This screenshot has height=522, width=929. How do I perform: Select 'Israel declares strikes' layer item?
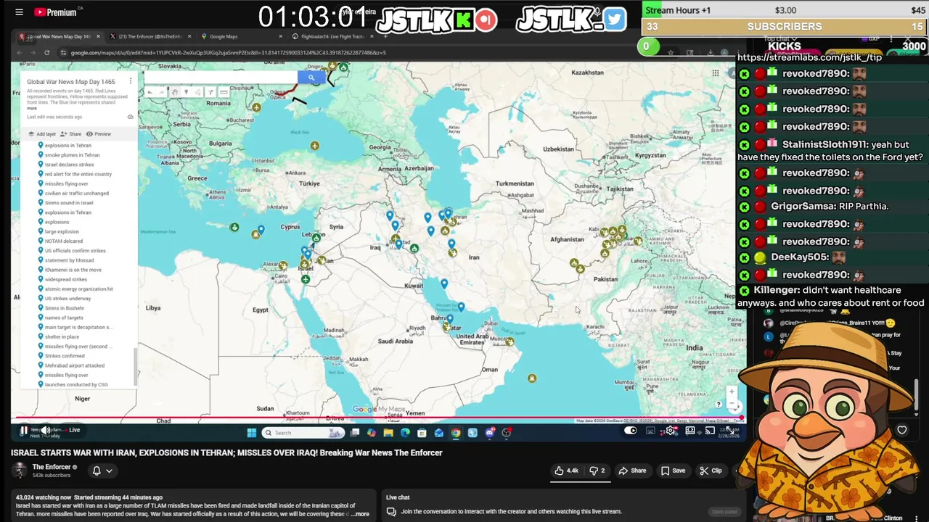69,165
